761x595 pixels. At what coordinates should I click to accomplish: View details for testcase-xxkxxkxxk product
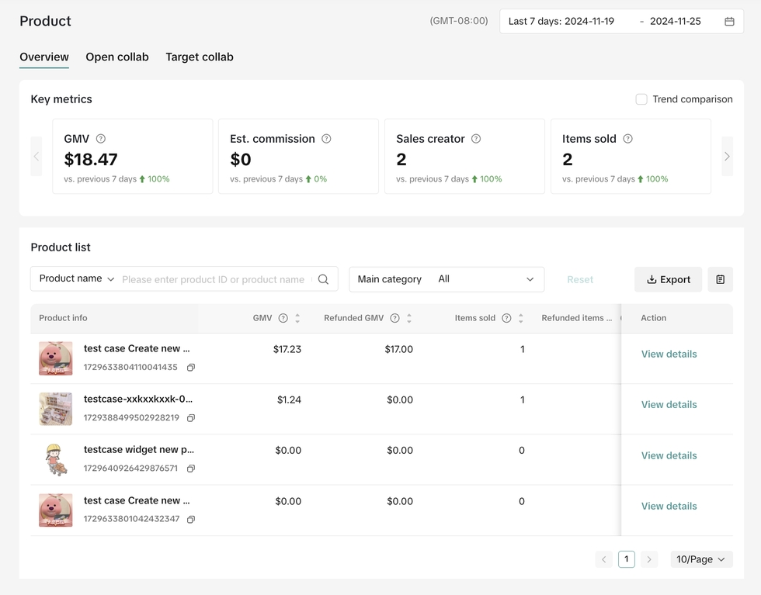click(669, 405)
